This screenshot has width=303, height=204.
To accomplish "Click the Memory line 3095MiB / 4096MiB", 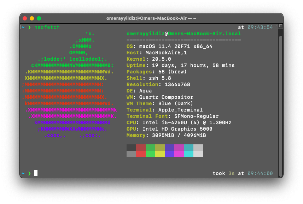I will click(166, 136).
